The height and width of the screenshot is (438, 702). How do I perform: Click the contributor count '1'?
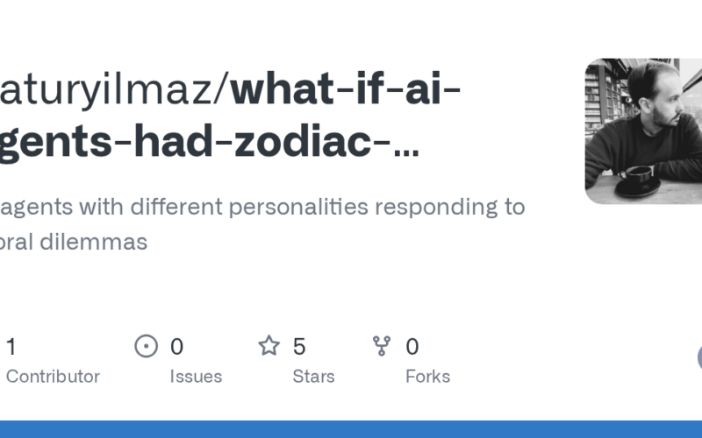tap(11, 347)
